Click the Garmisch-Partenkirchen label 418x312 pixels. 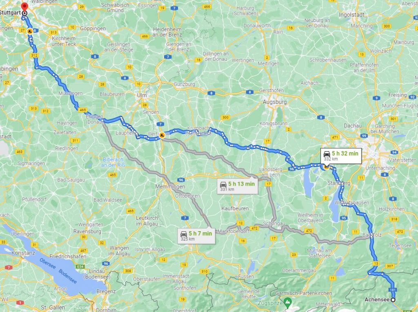pyautogui.click(x=304, y=293)
